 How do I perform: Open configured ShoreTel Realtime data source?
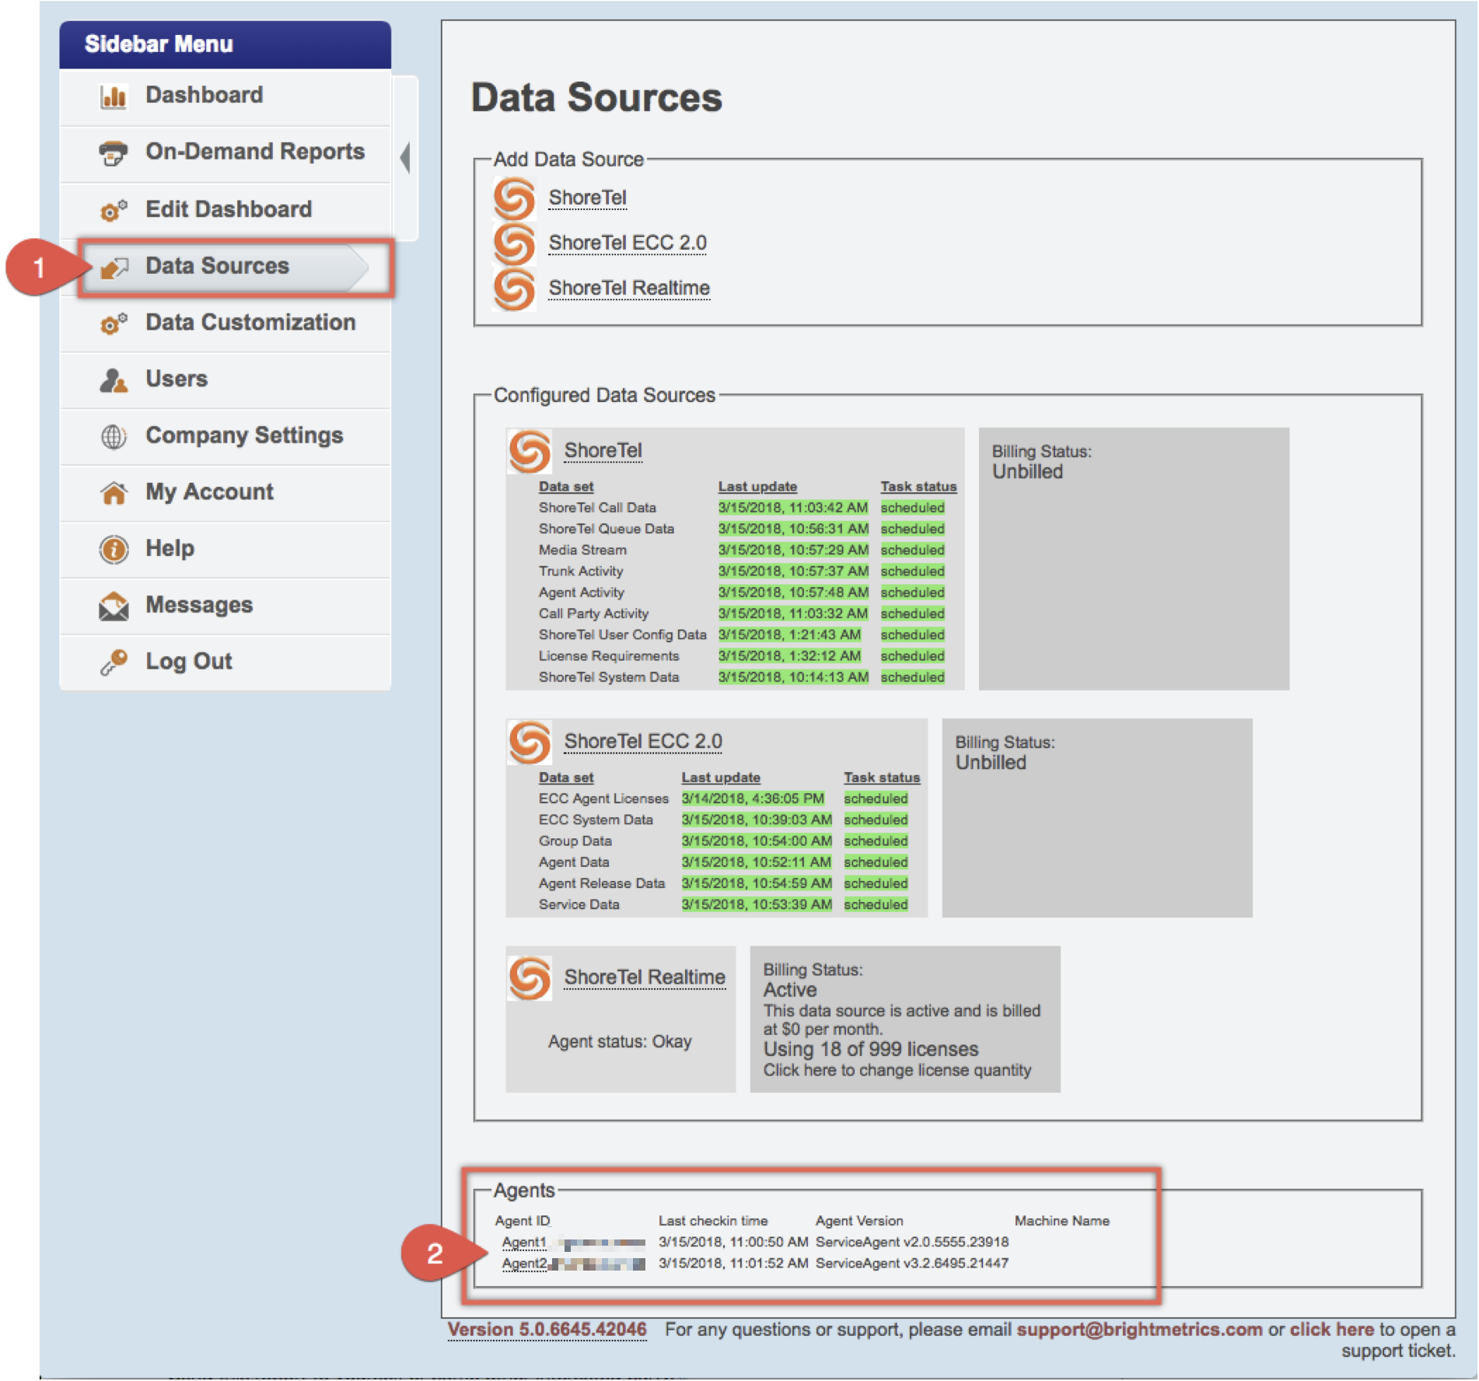pos(644,977)
